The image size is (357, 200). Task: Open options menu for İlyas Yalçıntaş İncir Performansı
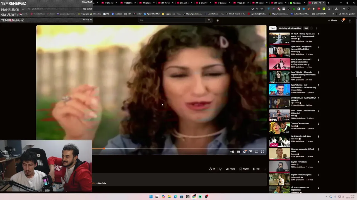pyautogui.click(x=318, y=85)
